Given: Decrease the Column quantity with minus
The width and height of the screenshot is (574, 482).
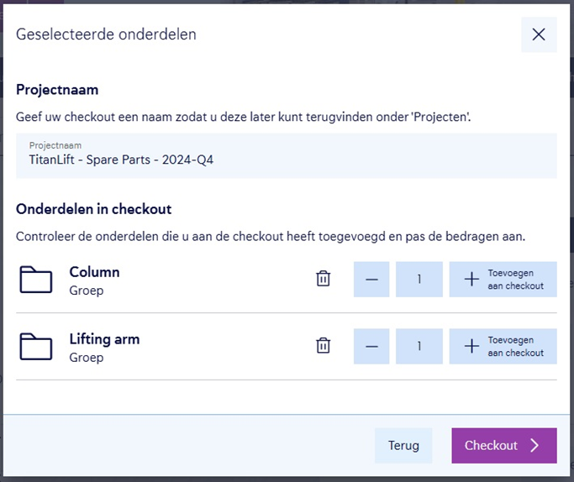Looking at the screenshot, I should click(x=371, y=280).
